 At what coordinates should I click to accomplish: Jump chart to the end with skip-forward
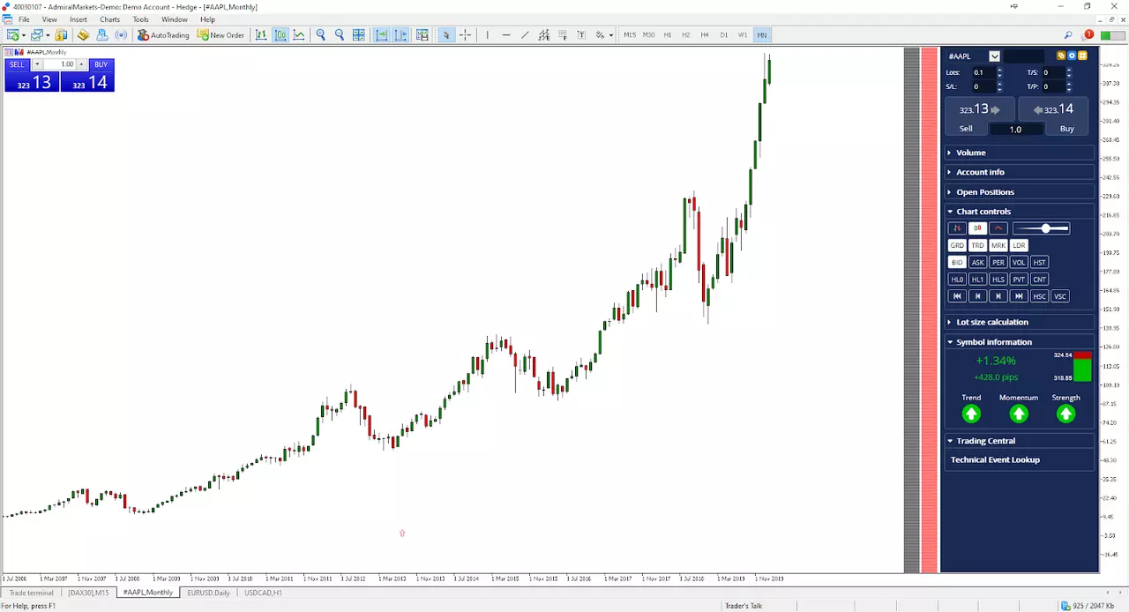coord(1019,296)
